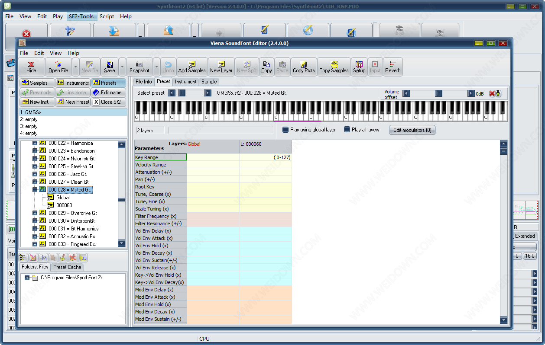Expand the 000:033 Fingered Bs. preset node
Viewport: 545px width, 345px height.
coord(35,244)
